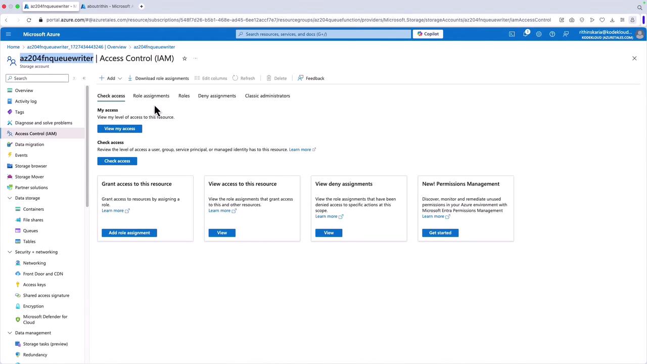
Task: Click the Shared access signature icon
Action: 18,295
